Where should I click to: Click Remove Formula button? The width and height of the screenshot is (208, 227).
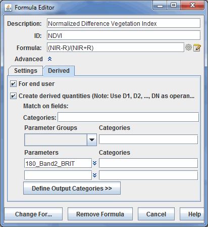100,214
